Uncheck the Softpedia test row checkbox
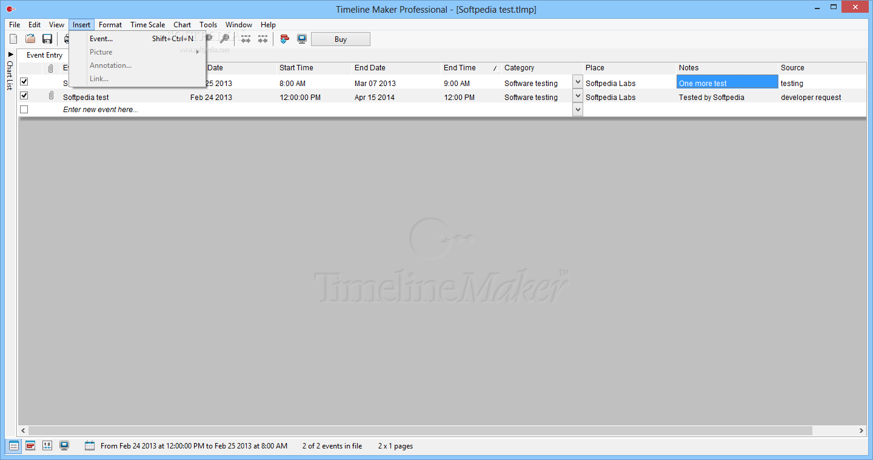The image size is (873, 460). [x=24, y=96]
